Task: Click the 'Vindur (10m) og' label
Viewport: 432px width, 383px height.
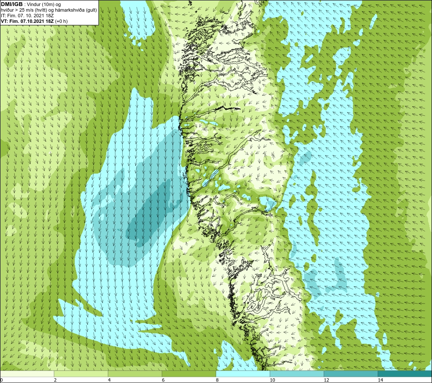Action: coord(44,5)
